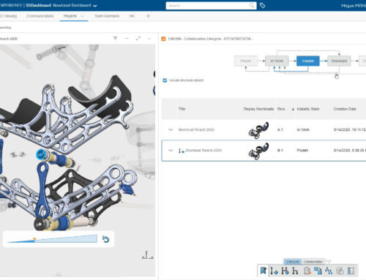Select the Frozen lifecycle state box
The width and height of the screenshot is (366, 280).
(308, 61)
